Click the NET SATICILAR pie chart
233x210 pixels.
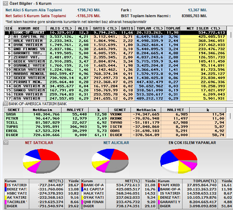point(41,161)
